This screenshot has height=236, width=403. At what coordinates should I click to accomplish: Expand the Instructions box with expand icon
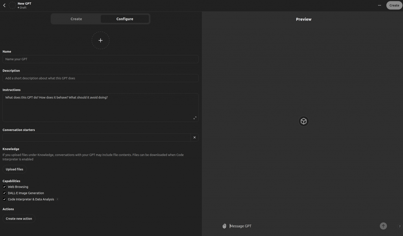coord(195,118)
